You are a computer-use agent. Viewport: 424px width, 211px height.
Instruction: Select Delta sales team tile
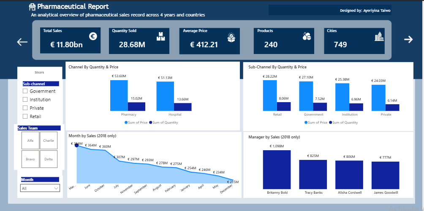[x=49, y=159]
